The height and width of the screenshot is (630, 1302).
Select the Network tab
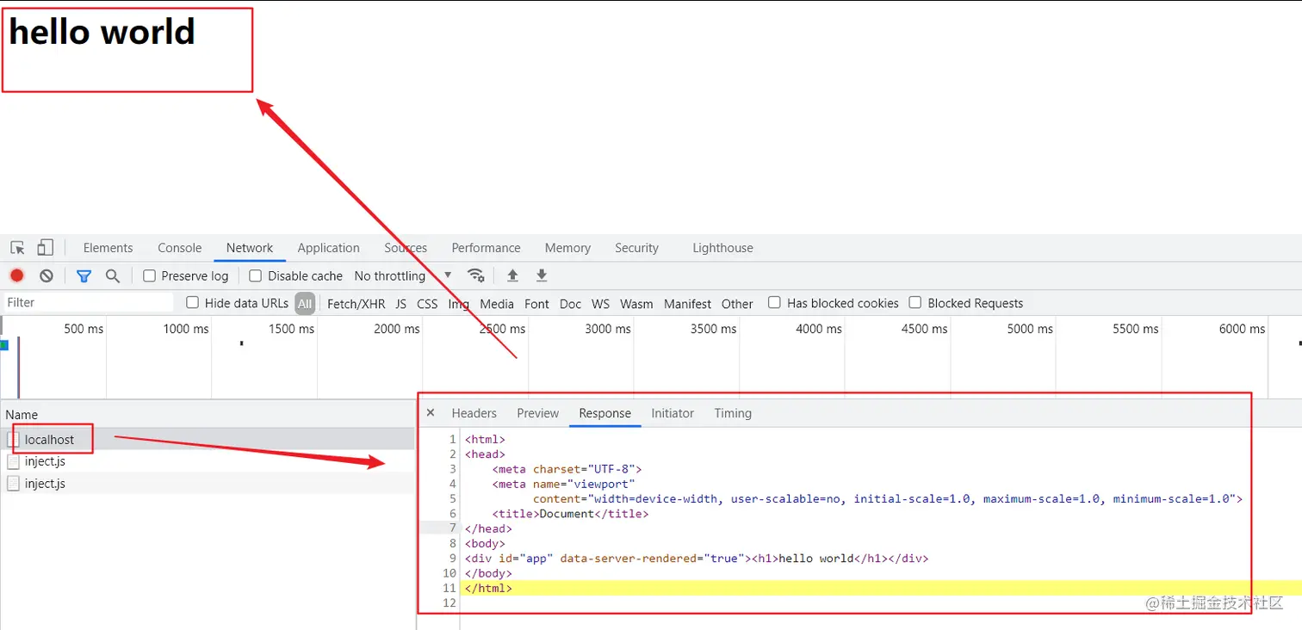250,248
